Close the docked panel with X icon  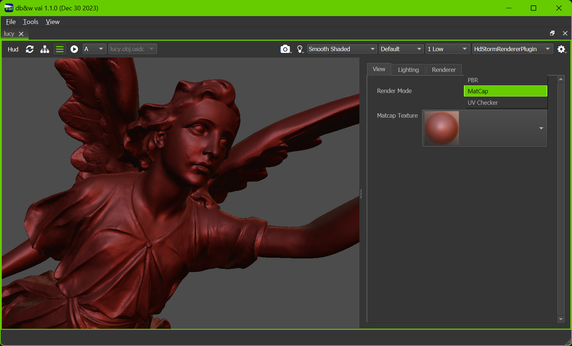565,33
